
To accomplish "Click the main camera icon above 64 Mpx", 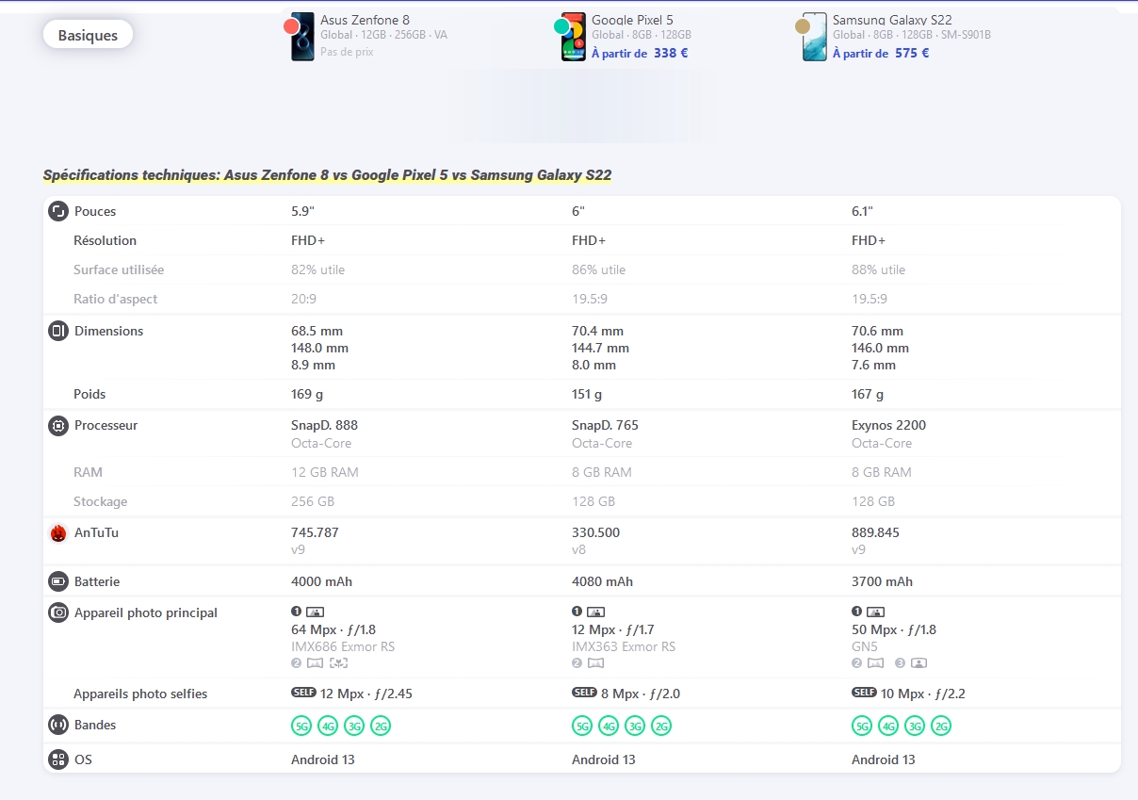I will coord(316,612).
